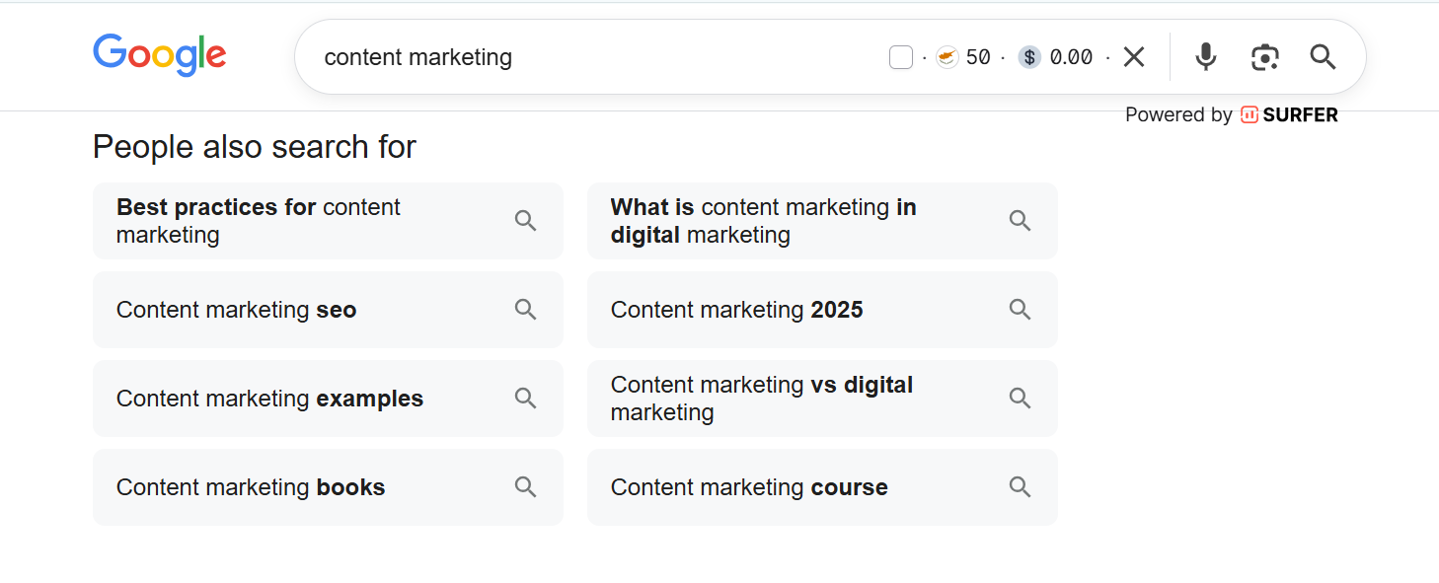The image size is (1439, 583).
Task: Open Google Lens camera search
Action: click(x=1265, y=56)
